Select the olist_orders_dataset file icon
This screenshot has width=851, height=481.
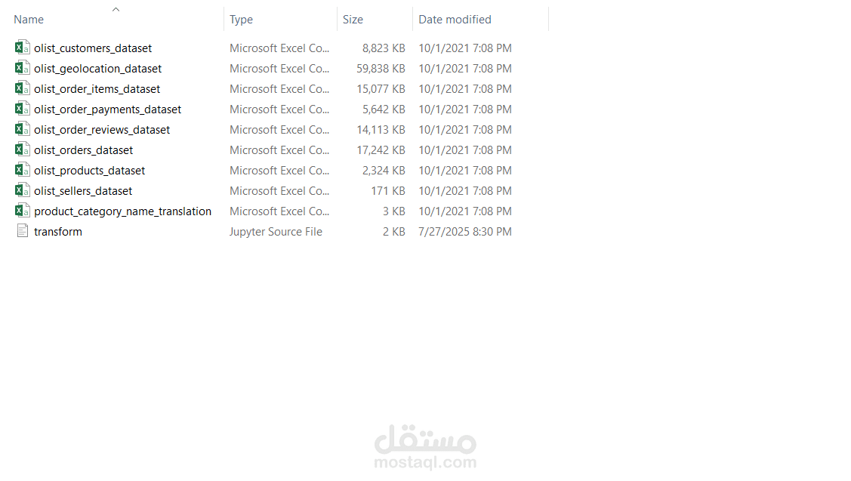coord(22,150)
